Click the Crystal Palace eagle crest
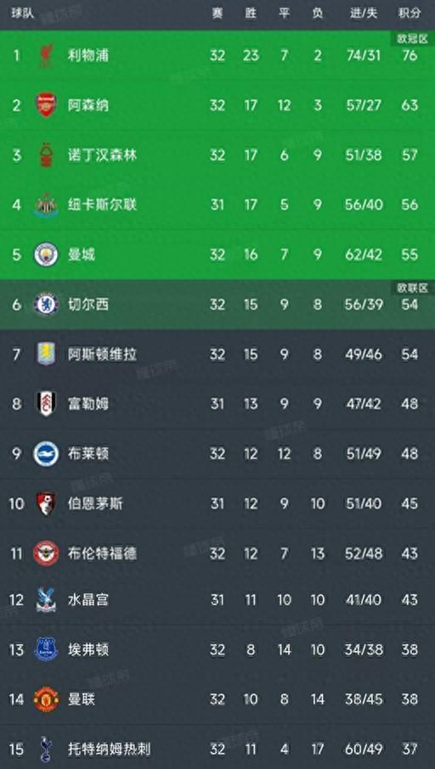This screenshot has height=769, width=435. point(46,600)
